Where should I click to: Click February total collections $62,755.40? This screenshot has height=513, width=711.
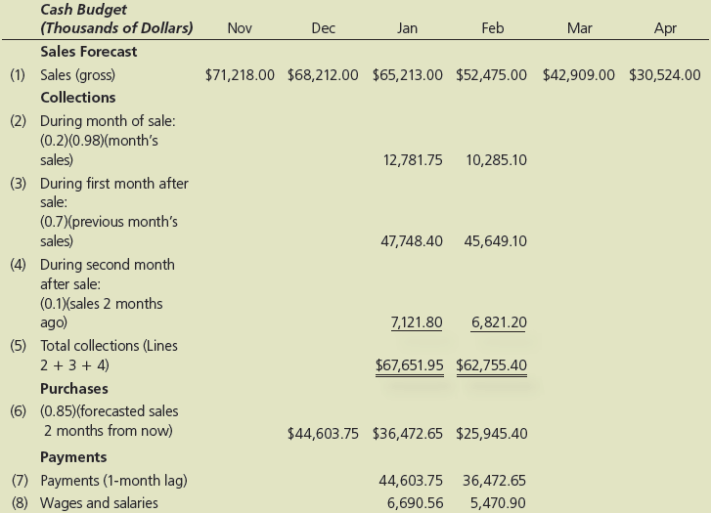tap(492, 365)
